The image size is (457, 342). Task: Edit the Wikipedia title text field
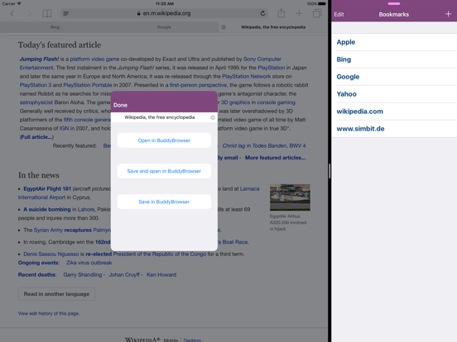coord(160,117)
